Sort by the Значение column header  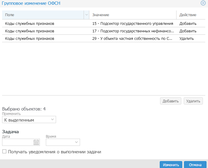pyautogui.click(x=133, y=15)
